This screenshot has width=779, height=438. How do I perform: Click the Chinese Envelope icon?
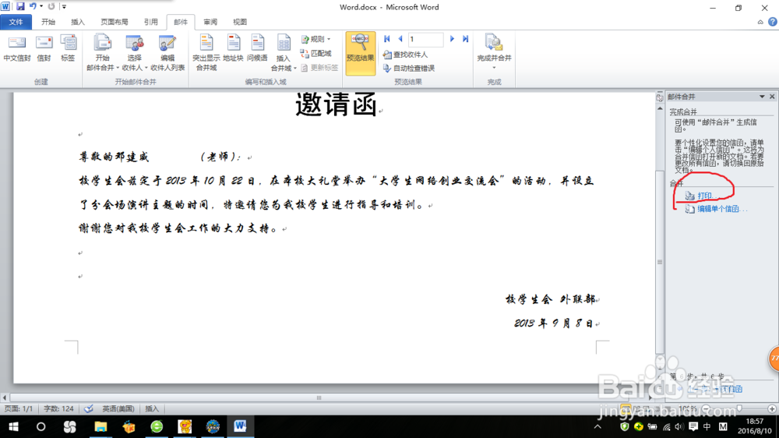[x=17, y=49]
